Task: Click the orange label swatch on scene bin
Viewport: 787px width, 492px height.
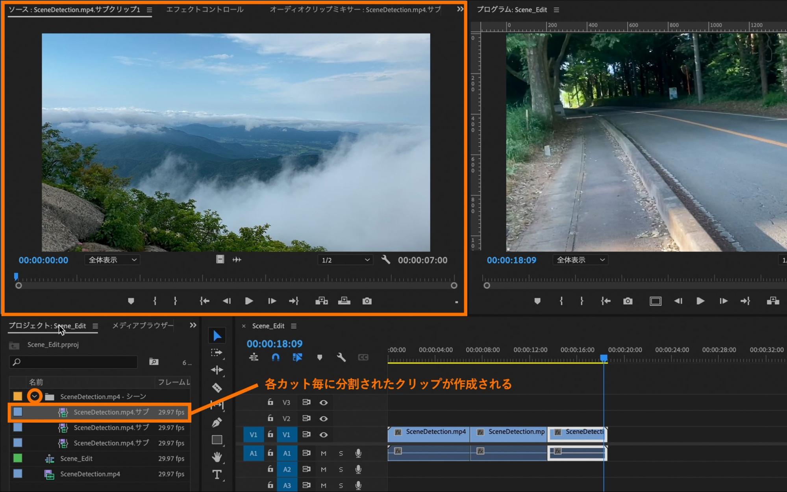Action: (18, 396)
